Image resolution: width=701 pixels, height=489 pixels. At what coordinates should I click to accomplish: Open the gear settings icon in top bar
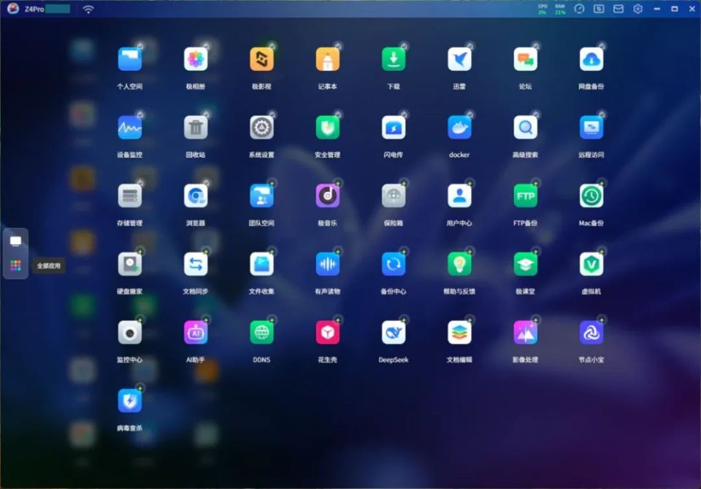tap(638, 9)
